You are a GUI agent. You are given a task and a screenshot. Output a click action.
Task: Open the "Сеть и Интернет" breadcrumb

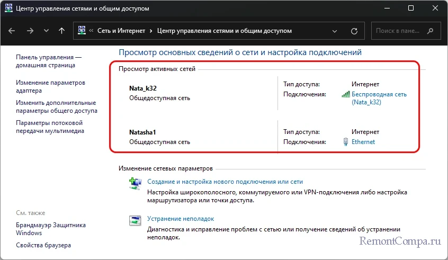(121, 31)
